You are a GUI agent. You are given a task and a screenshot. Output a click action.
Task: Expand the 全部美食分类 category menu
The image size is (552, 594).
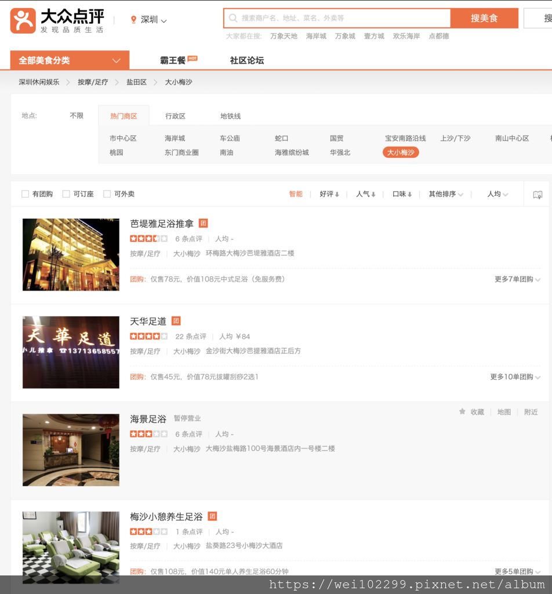click(x=70, y=60)
